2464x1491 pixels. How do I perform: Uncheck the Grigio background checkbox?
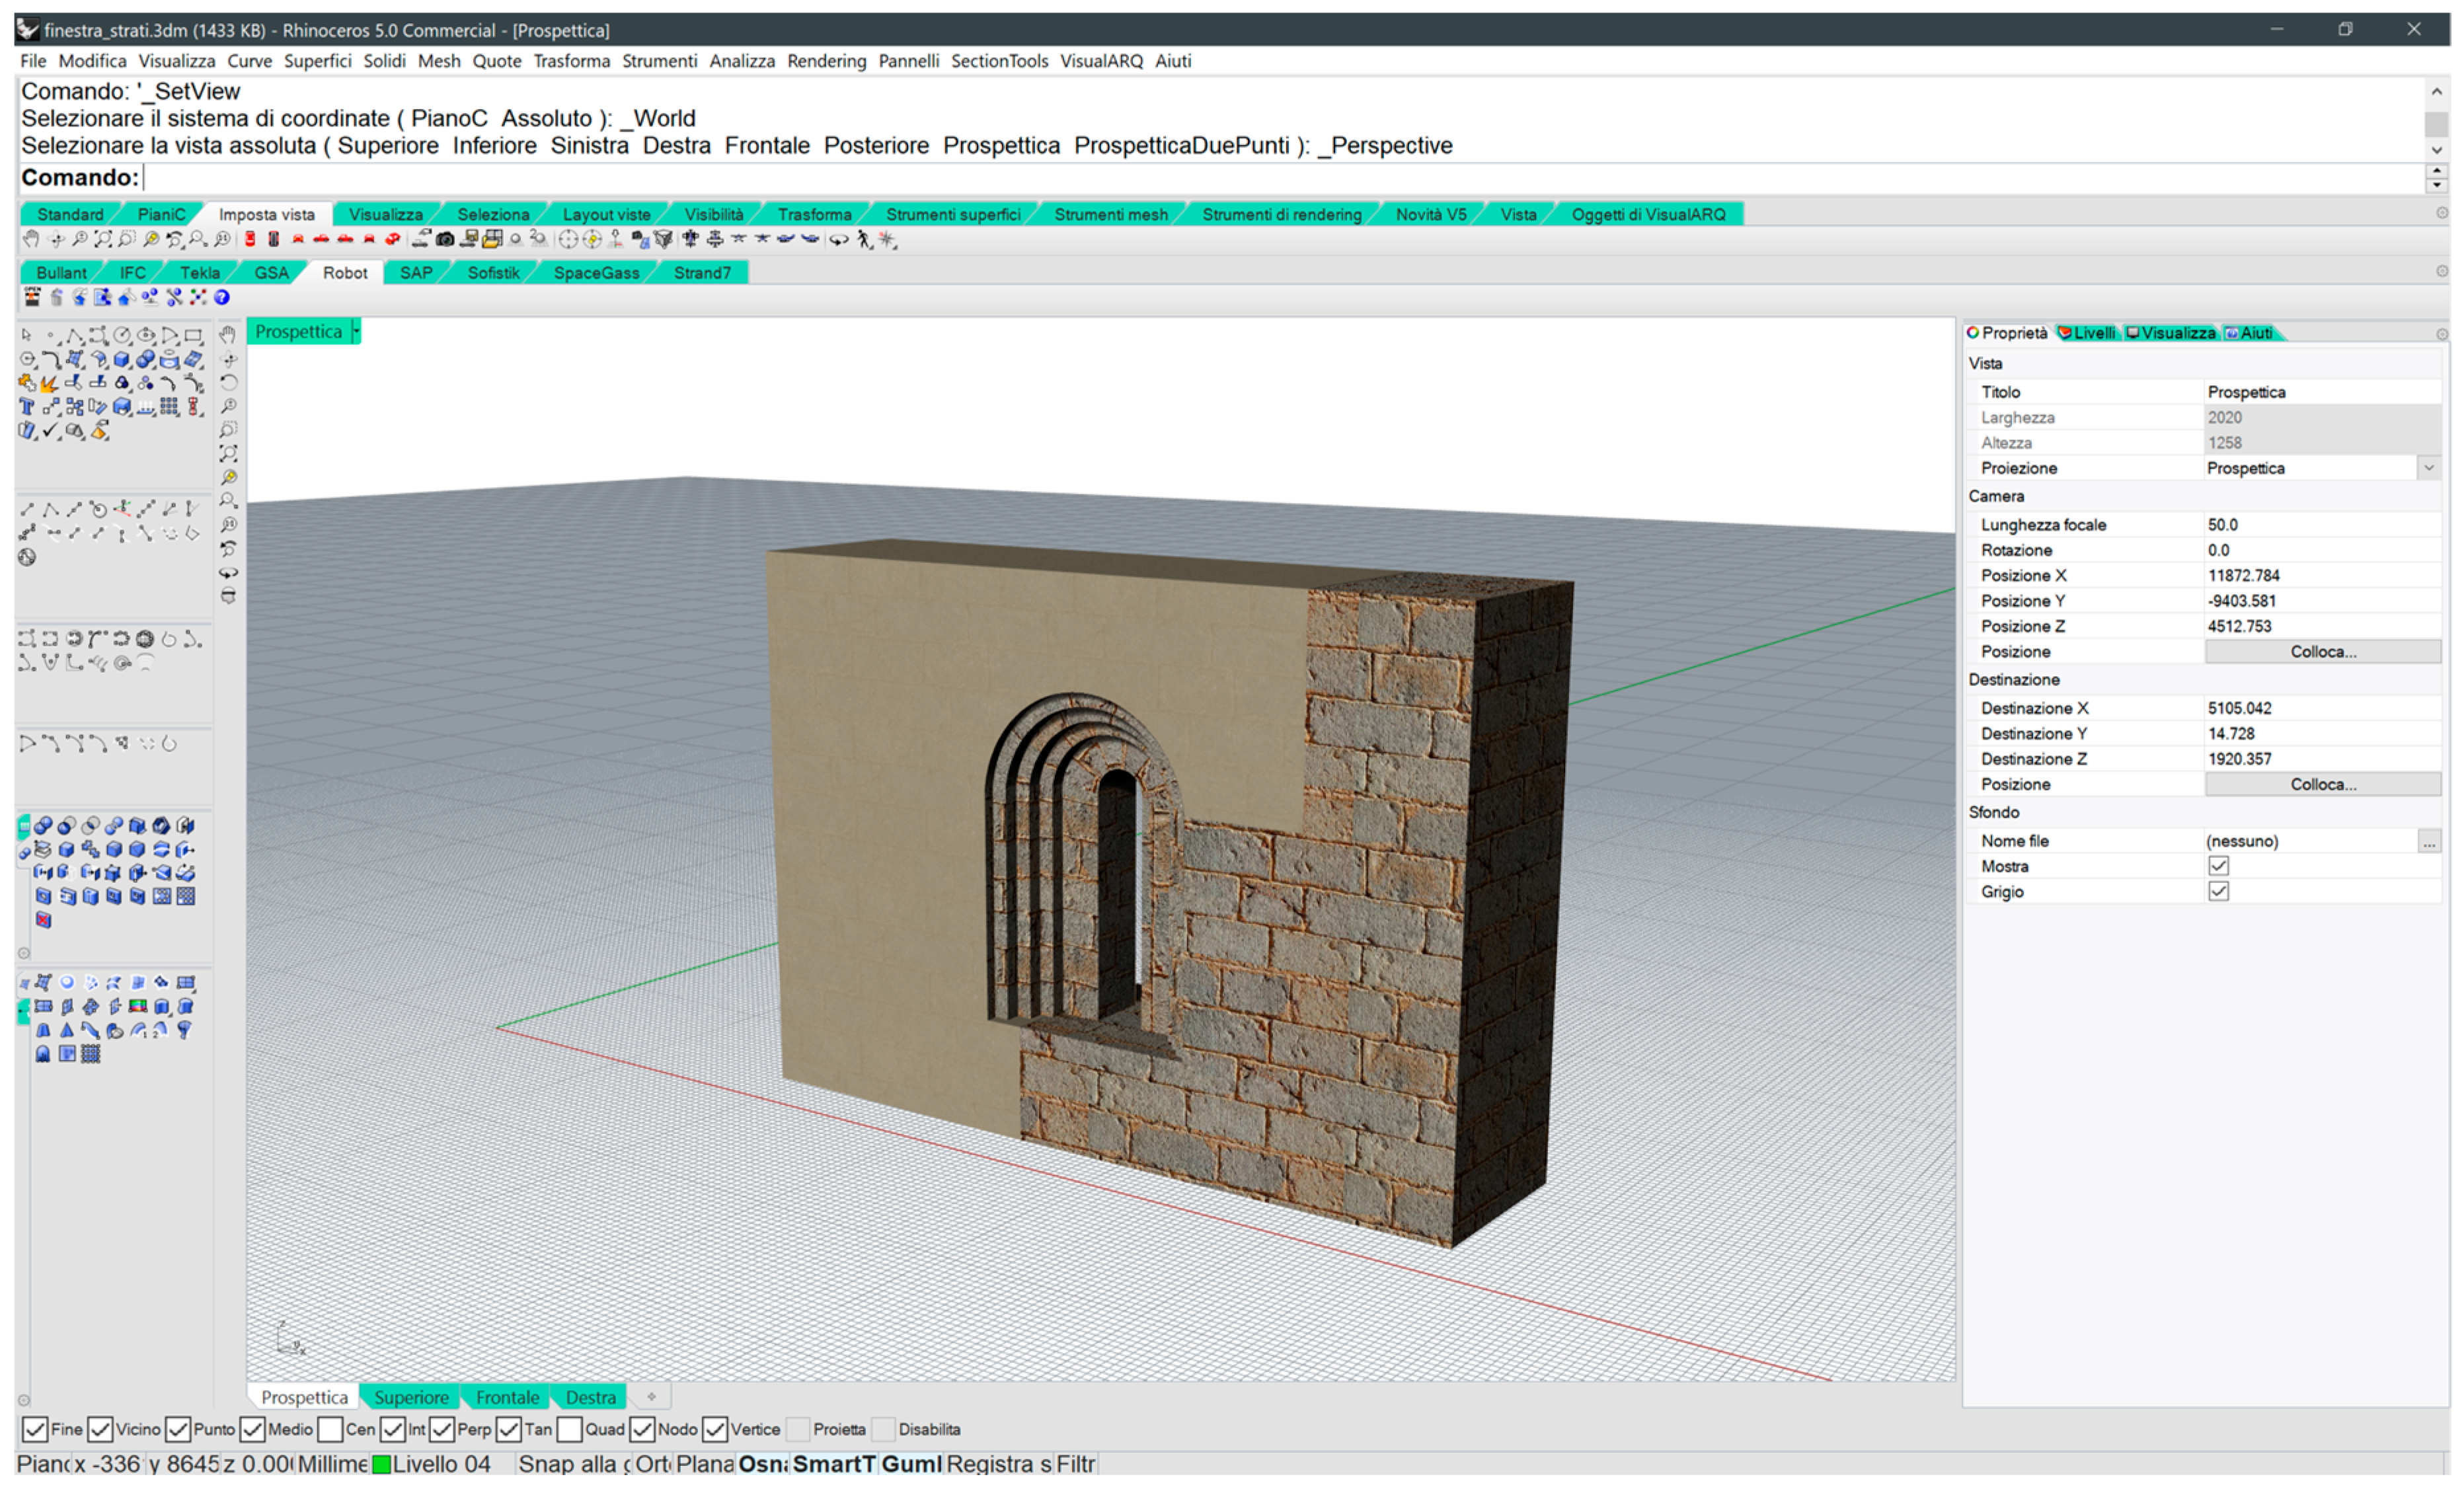coord(2218,892)
